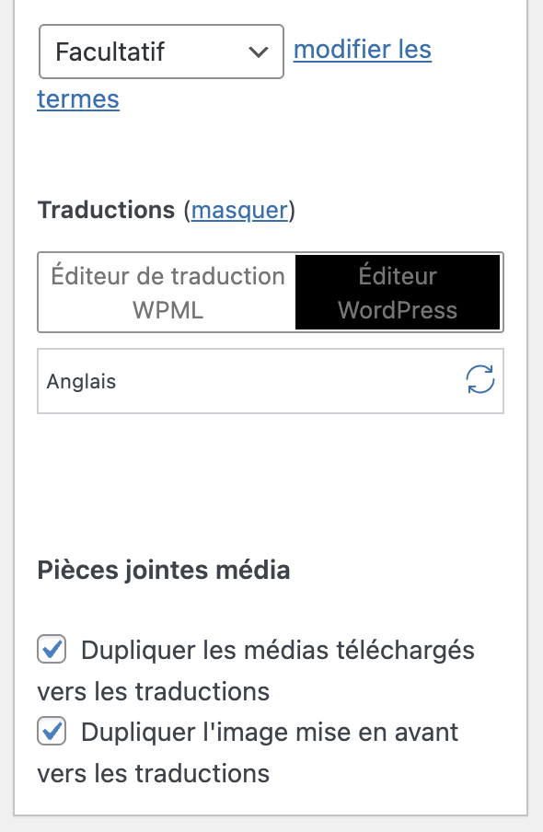This screenshot has height=832, width=543.
Task: Click the circular sync arrows icon for Anglais
Action: [x=479, y=379]
